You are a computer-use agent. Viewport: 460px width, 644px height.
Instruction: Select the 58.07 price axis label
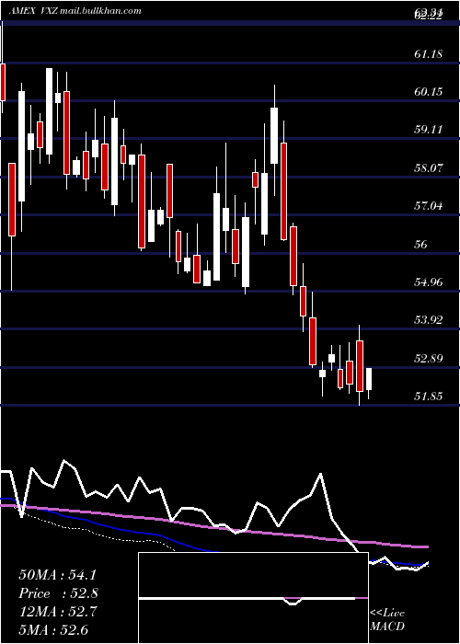[x=429, y=168]
